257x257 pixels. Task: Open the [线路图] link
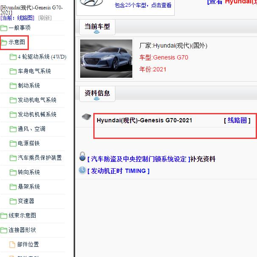(x=237, y=120)
